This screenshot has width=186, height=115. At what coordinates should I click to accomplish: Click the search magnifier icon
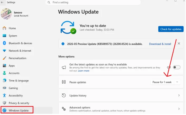point(49,2)
